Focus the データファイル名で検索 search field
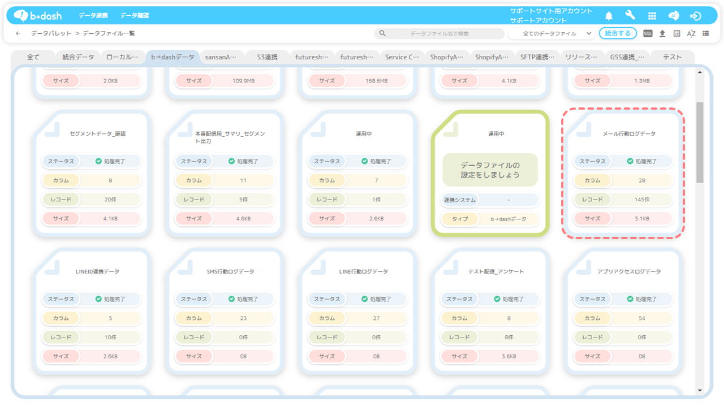Screen dimensions: 724x407 [x=439, y=33]
